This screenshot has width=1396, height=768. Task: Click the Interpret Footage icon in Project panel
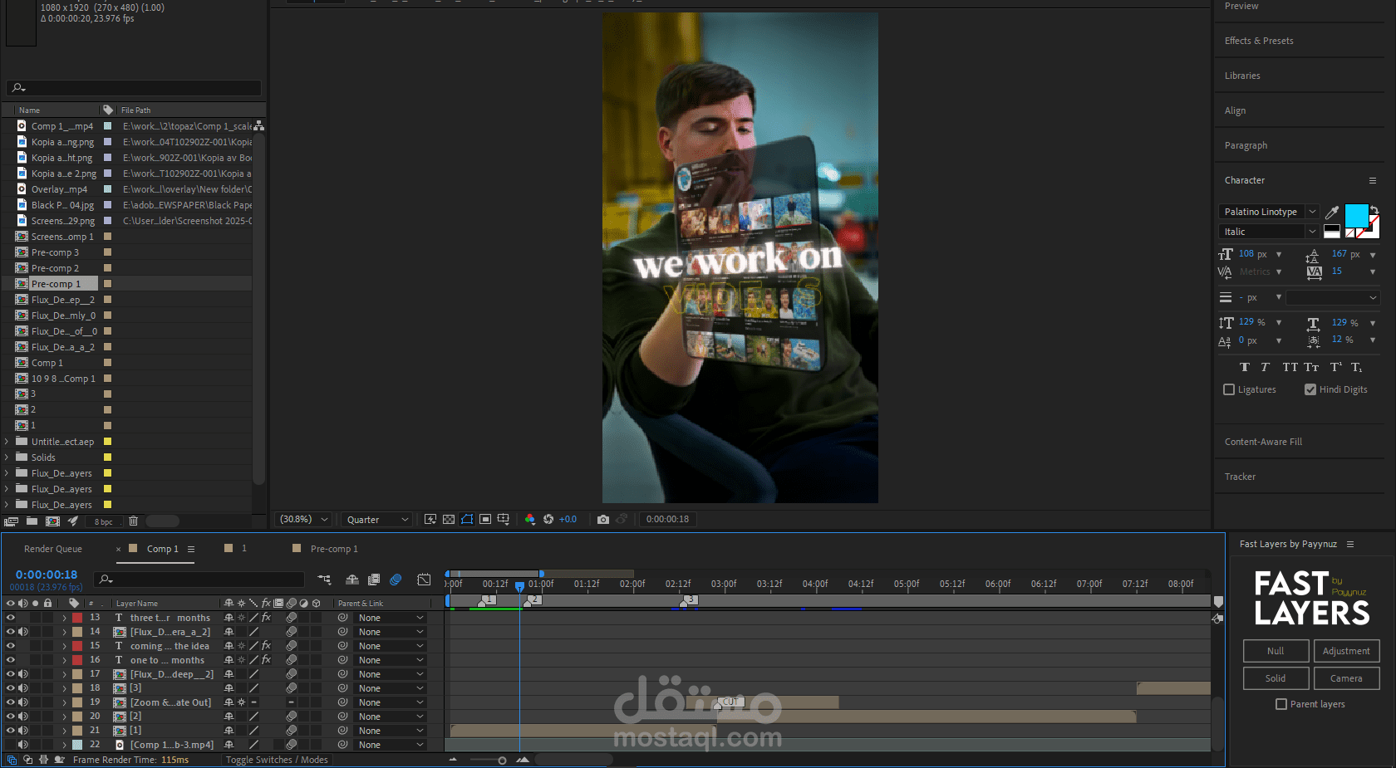pos(11,521)
